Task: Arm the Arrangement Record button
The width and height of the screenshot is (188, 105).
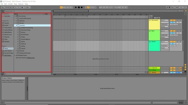Action: (x=82, y=8)
